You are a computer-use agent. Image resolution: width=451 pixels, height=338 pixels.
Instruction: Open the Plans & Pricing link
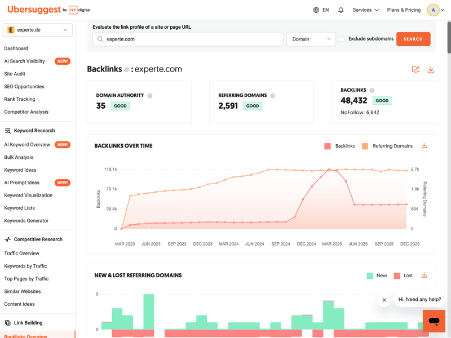click(404, 10)
